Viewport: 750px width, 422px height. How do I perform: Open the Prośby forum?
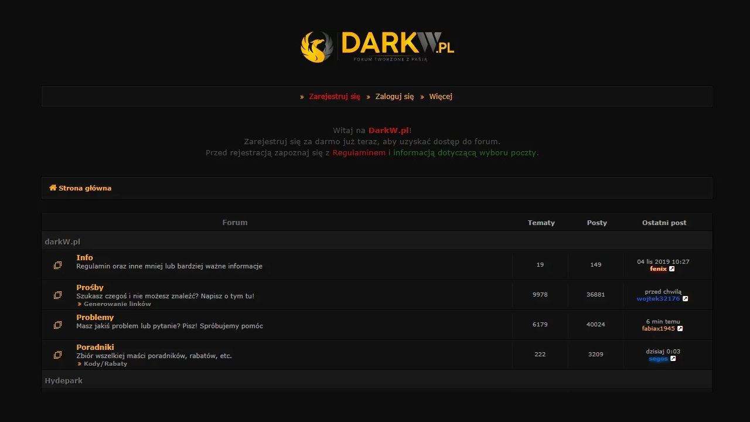90,287
